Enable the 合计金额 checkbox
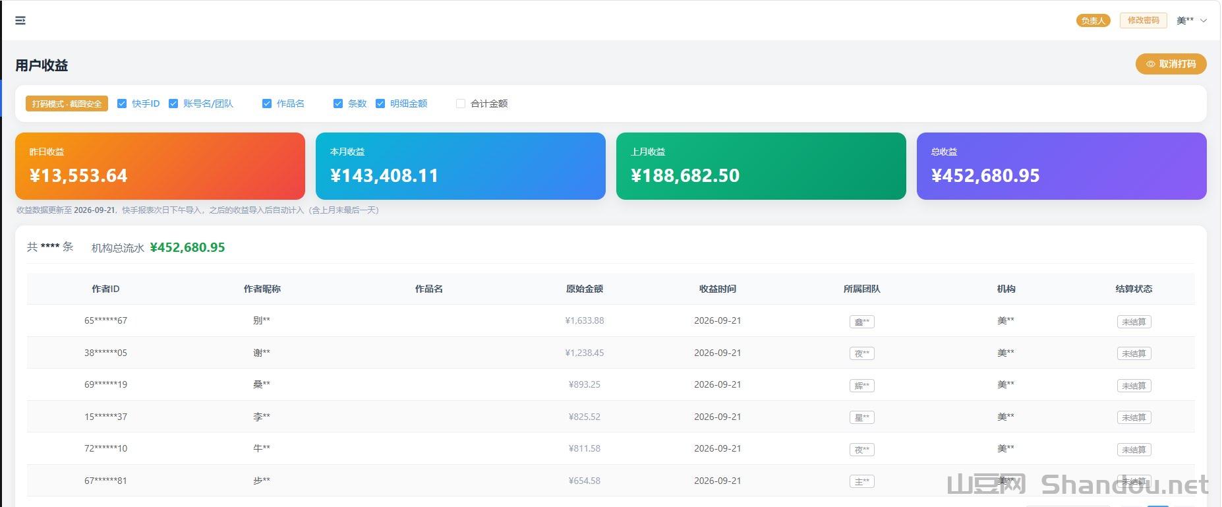 click(x=461, y=104)
